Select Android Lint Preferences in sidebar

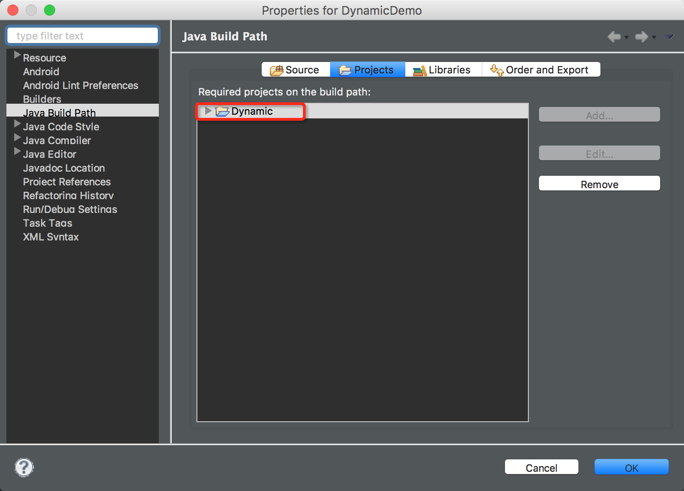80,85
